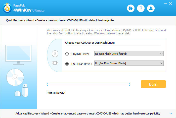The width and height of the screenshot is (176, 118).
Task: Click the Home icon in the header
Action: tap(130, 8)
